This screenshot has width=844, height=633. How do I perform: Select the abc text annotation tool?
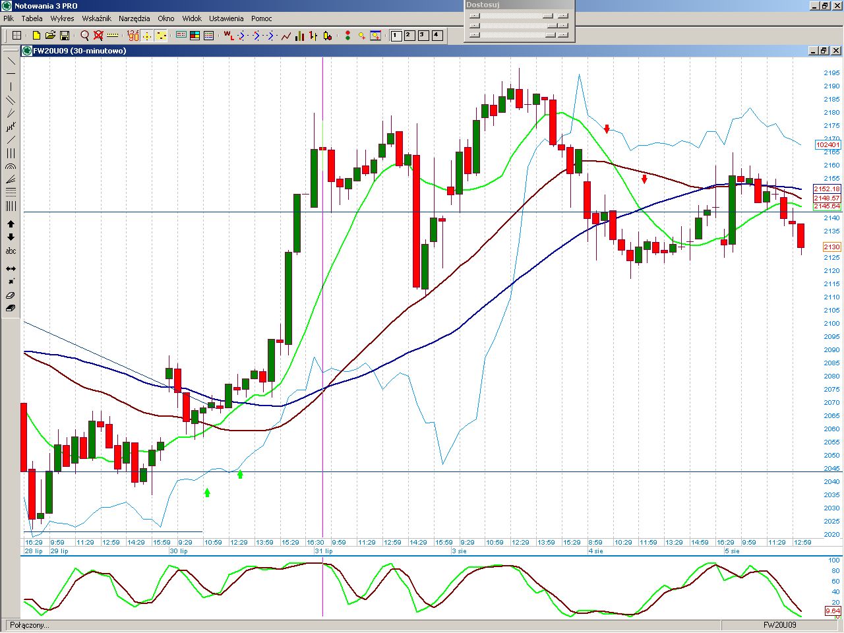coord(11,251)
